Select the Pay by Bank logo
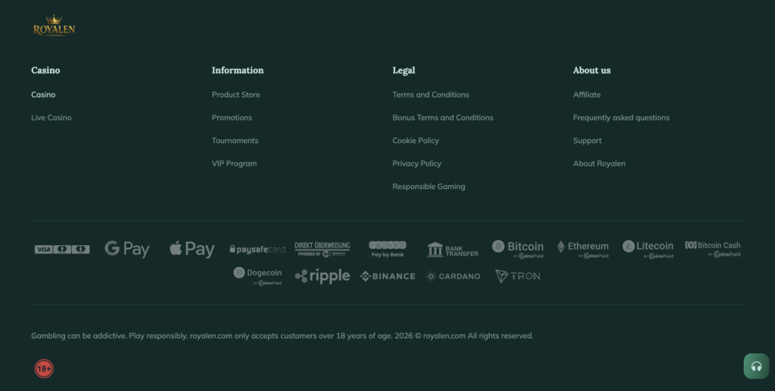Viewport: 775px width, 391px height. point(387,250)
